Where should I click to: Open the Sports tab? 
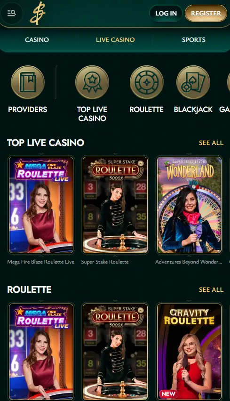(193, 40)
